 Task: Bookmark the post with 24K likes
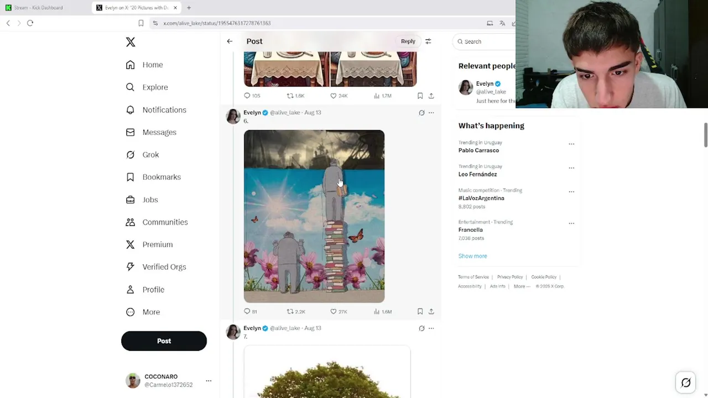pyautogui.click(x=420, y=96)
